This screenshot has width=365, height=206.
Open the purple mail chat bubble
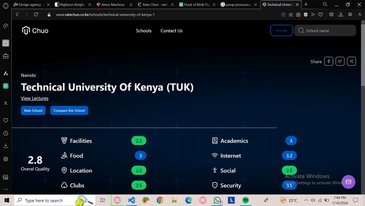coord(348,182)
